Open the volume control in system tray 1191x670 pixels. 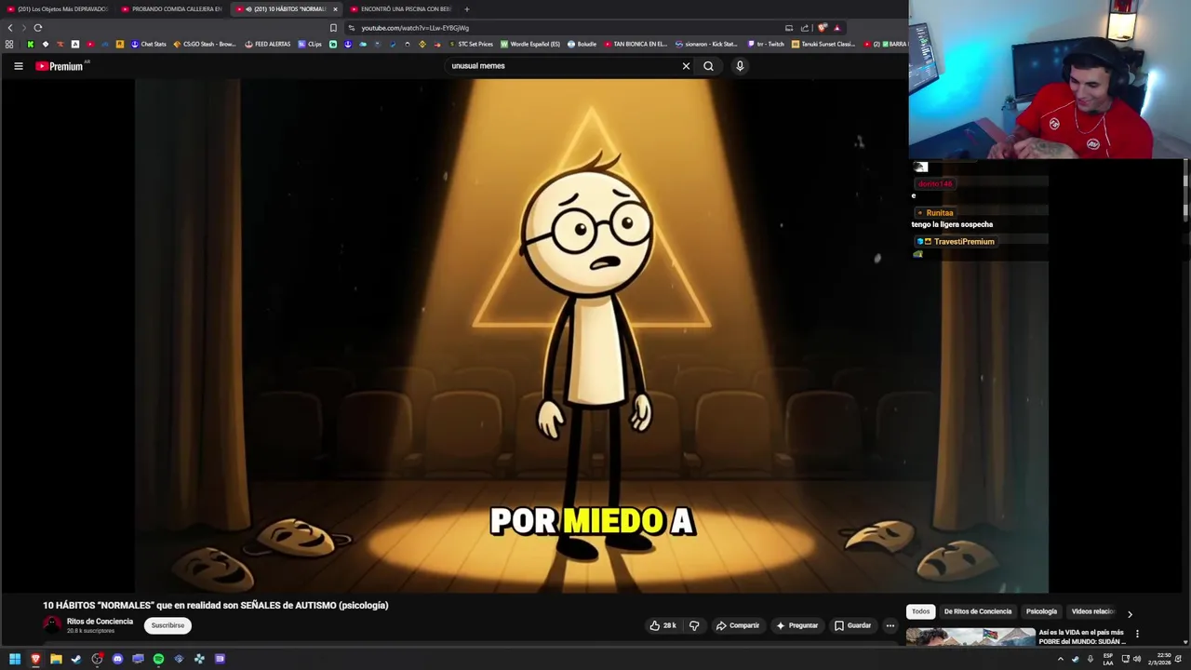pyautogui.click(x=1136, y=659)
